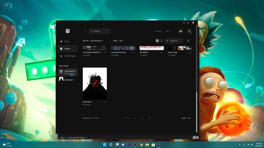264x148 pixels.
Task: Go to next library page
Action: 149,118
